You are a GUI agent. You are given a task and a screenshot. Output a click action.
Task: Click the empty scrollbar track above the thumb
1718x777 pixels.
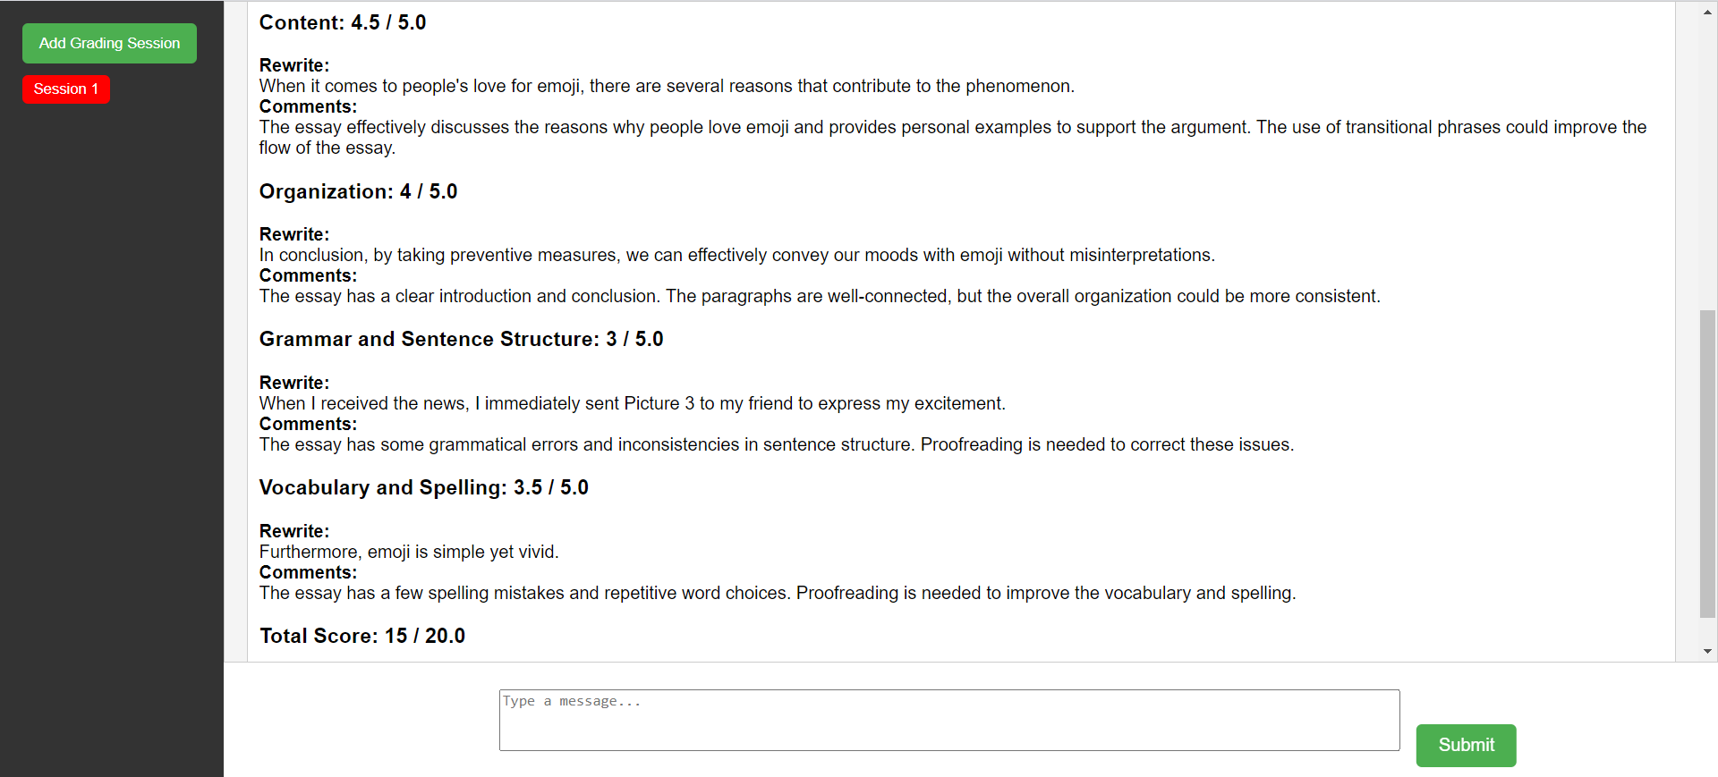click(1708, 165)
